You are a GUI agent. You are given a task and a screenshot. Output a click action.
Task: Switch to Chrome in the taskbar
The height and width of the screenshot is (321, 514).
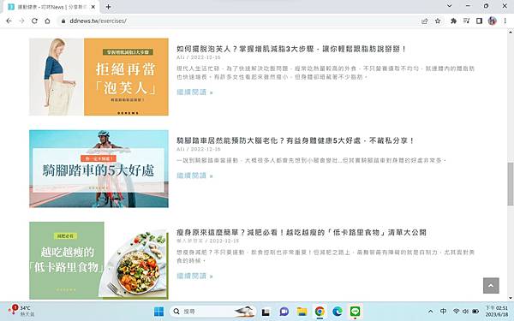click(x=320, y=312)
